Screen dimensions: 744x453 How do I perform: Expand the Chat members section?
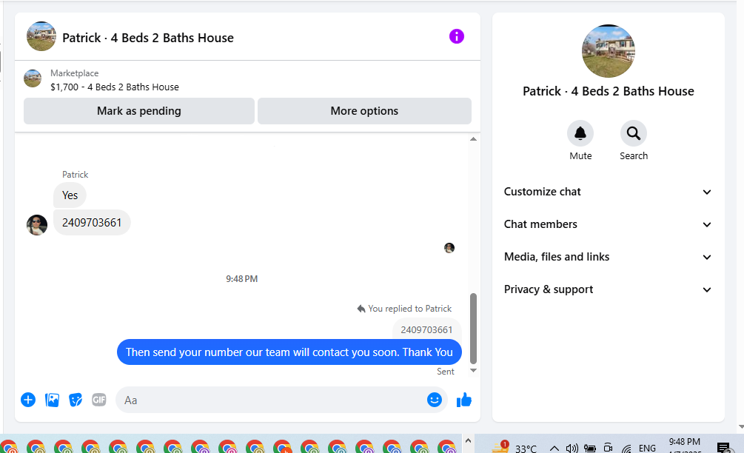click(608, 224)
